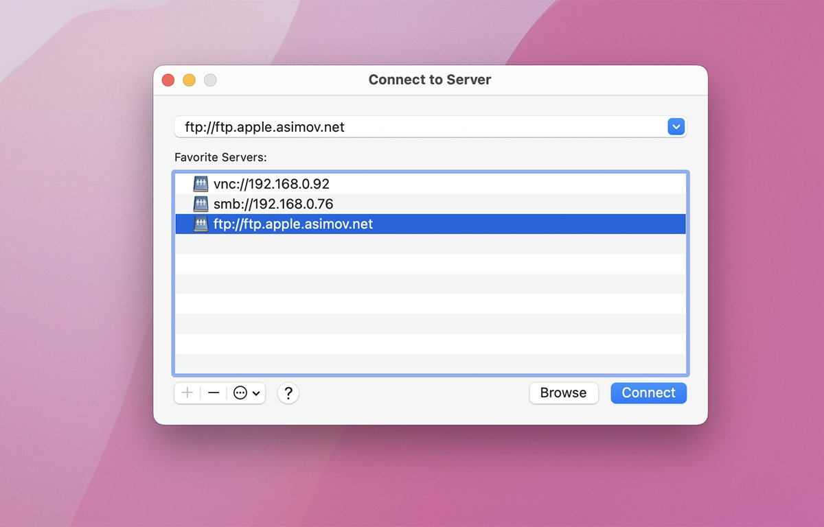
Task: Open help with the question mark button
Action: [288, 393]
